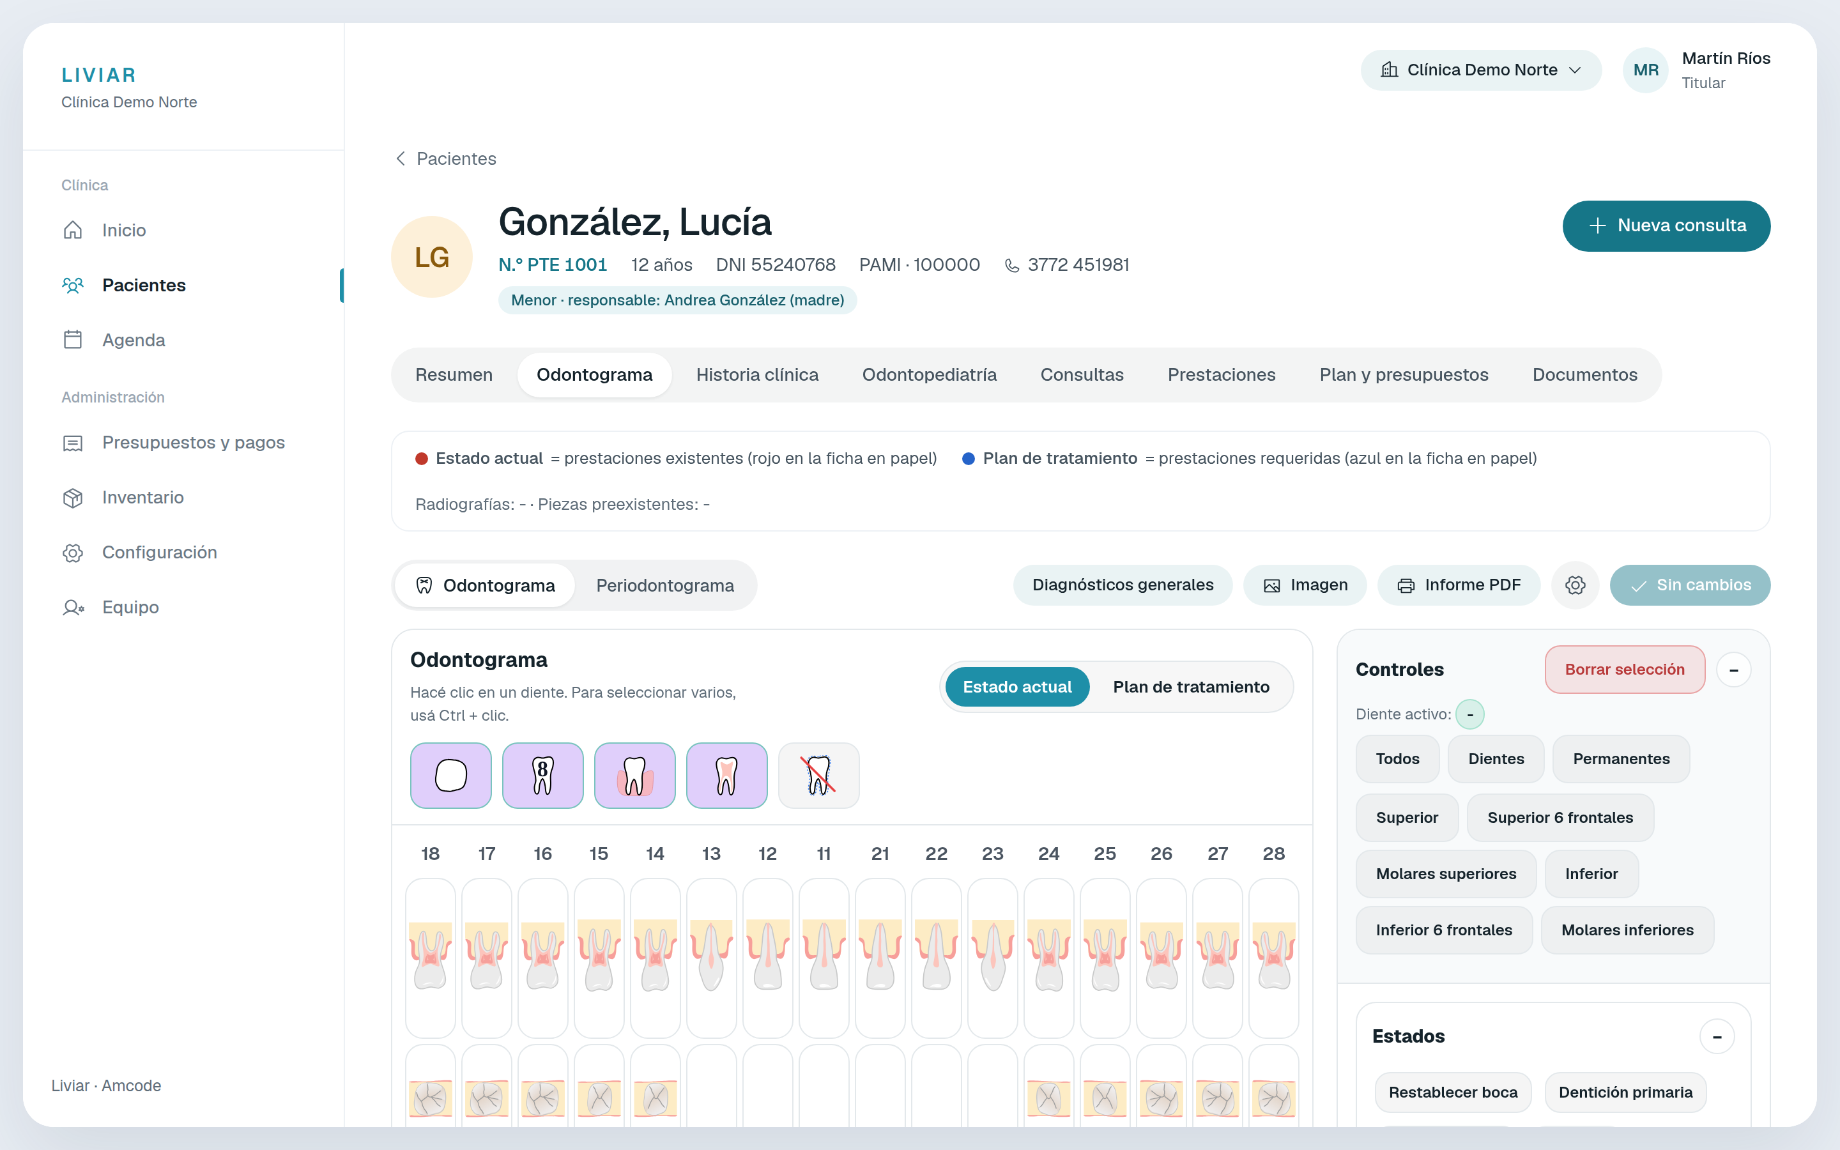The width and height of the screenshot is (1840, 1150).
Task: Click the Presupuestos y pagos icon
Action: [73, 443]
